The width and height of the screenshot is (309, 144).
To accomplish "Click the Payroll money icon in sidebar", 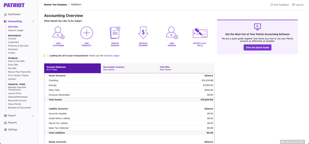I will 5,115.
